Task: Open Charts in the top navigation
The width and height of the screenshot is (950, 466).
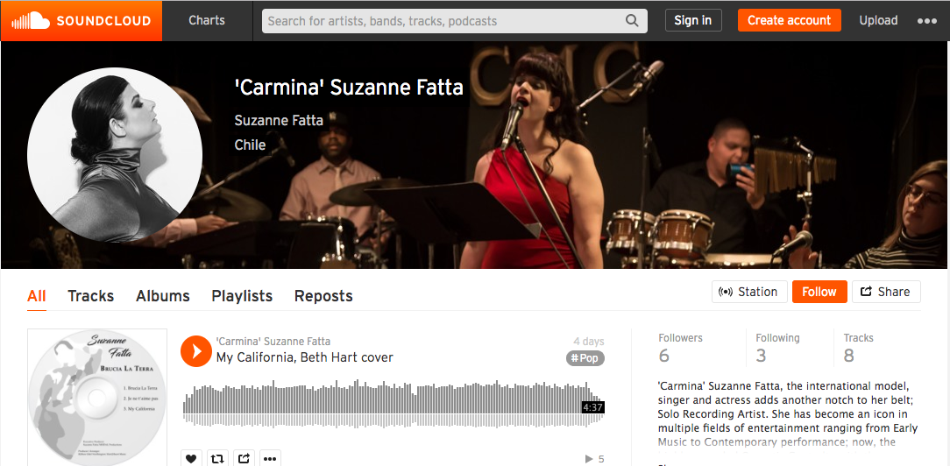Action: click(207, 20)
